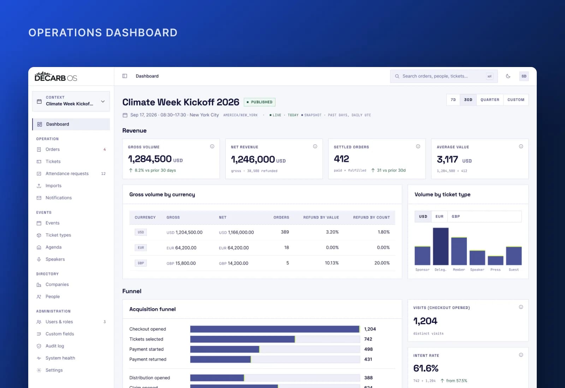The width and height of the screenshot is (565, 388).
Task: Select the Custom time range
Action: click(516, 100)
